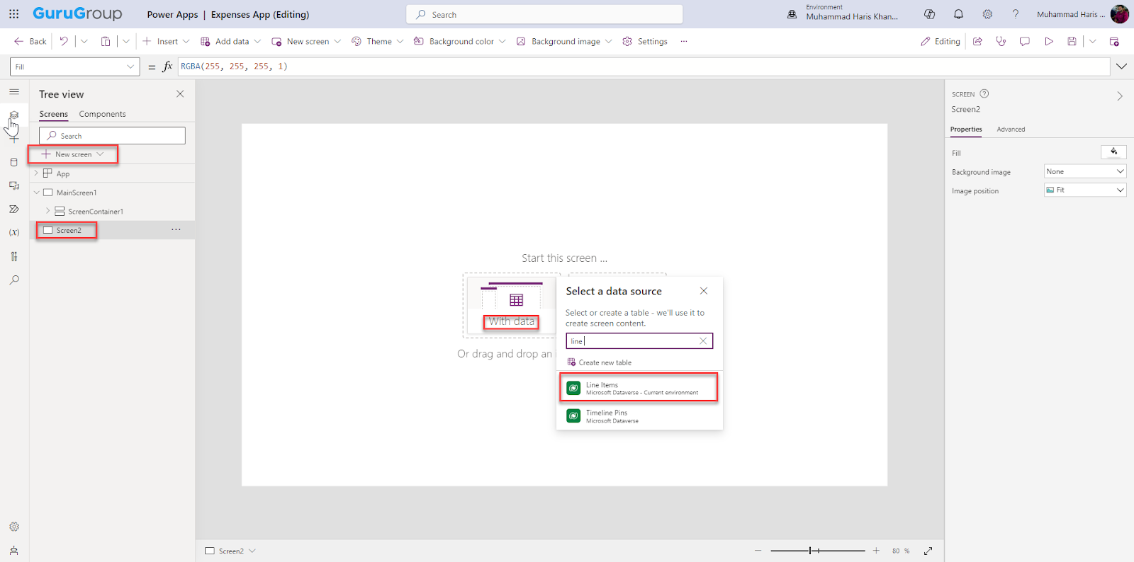The height and width of the screenshot is (562, 1134).
Task: Open the Fill property dropdown
Action: (x=74, y=67)
